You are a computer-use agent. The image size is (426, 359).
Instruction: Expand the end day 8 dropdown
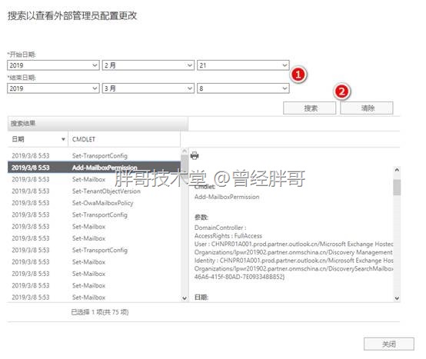click(x=243, y=88)
